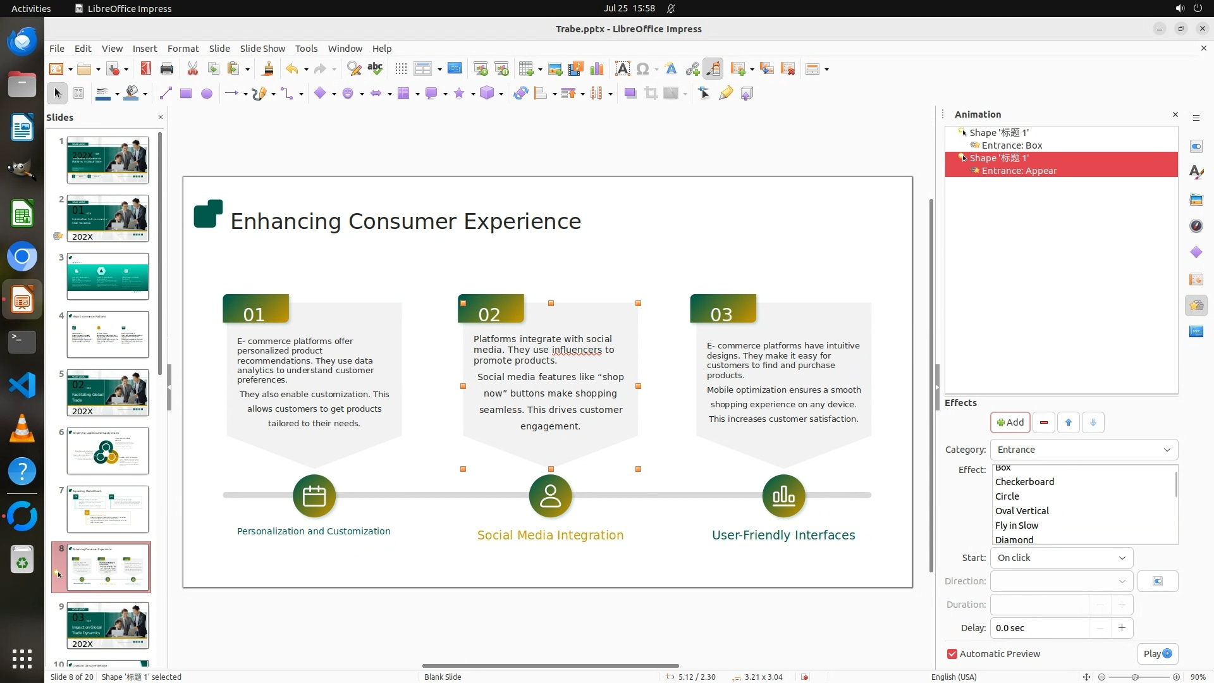Open the Category dropdown showing Entrance
This screenshot has width=1214, height=683.
click(x=1084, y=450)
